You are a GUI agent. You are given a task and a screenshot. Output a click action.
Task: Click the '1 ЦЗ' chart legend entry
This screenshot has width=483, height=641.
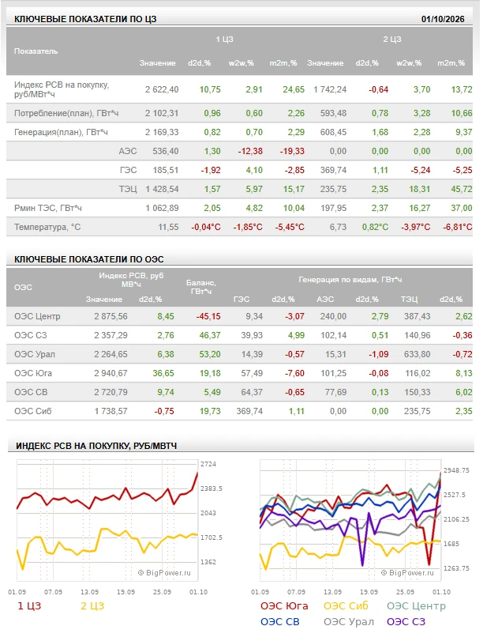(29, 606)
